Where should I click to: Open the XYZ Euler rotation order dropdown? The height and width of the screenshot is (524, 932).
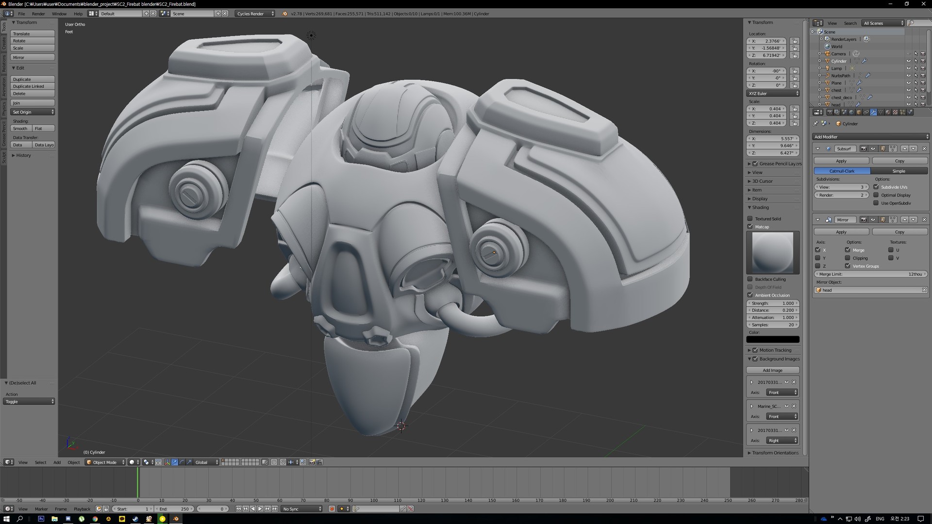773,93
